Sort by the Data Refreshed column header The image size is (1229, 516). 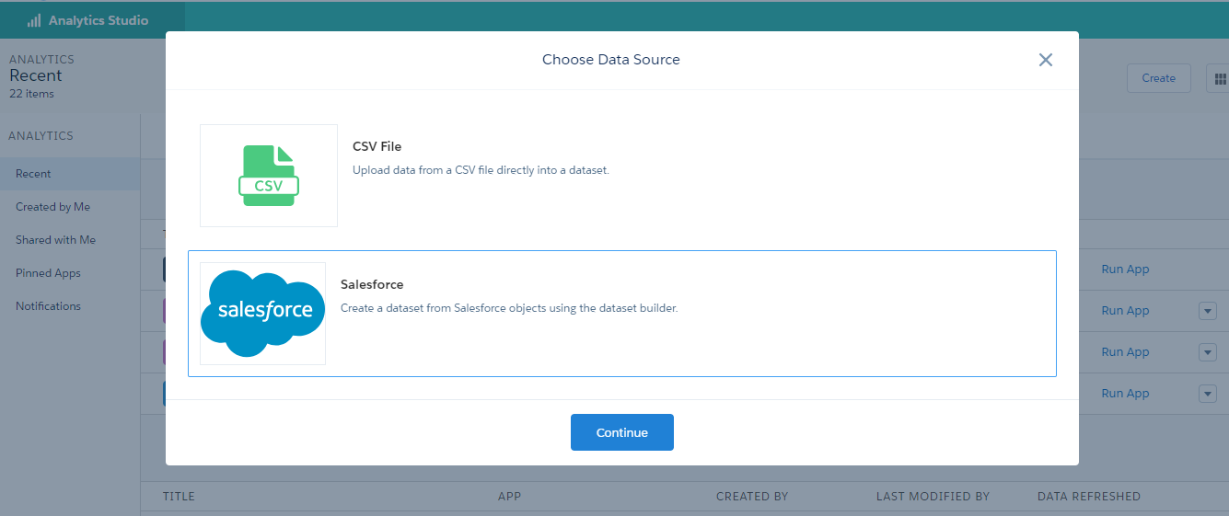coord(1088,497)
